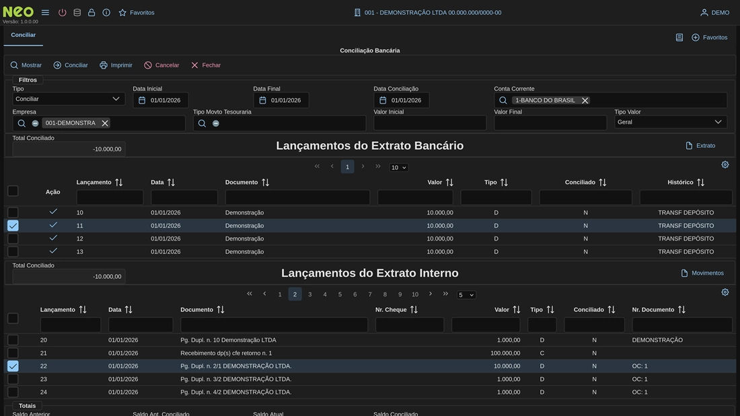Screen dimensions: 740x416
Task: Remove the 1-BANCO DO BRASIL account chip
Action: tap(585, 100)
